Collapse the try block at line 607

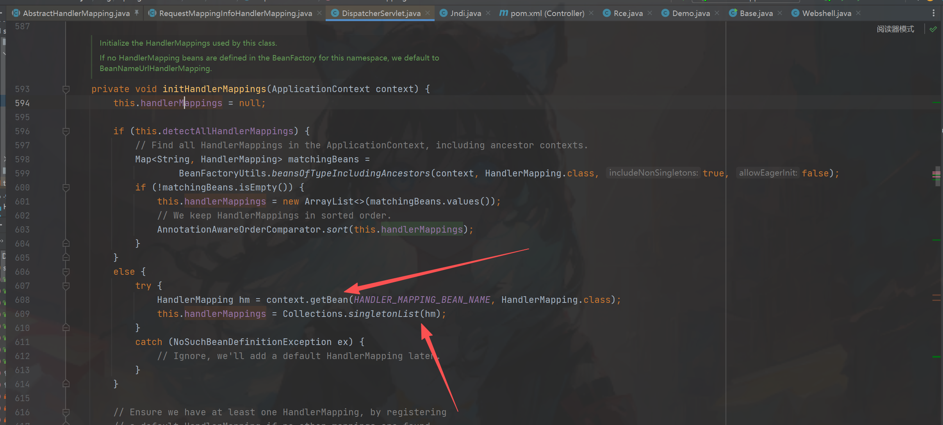pyautogui.click(x=66, y=286)
